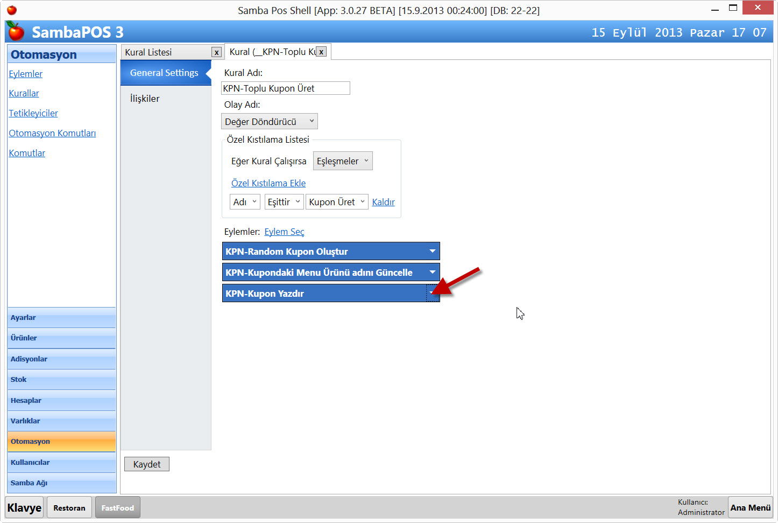Image resolution: width=778 pixels, height=523 pixels.
Task: Click the Kaydet button
Action: coord(147,464)
